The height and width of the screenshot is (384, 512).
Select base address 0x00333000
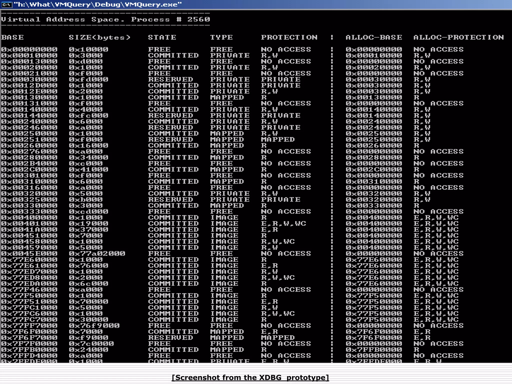point(29,211)
